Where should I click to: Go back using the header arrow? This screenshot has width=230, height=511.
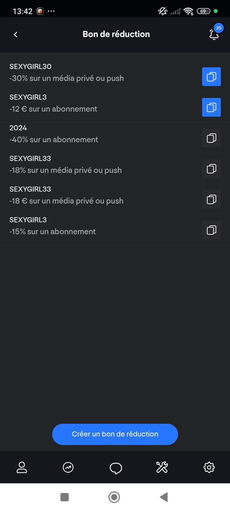tap(15, 34)
